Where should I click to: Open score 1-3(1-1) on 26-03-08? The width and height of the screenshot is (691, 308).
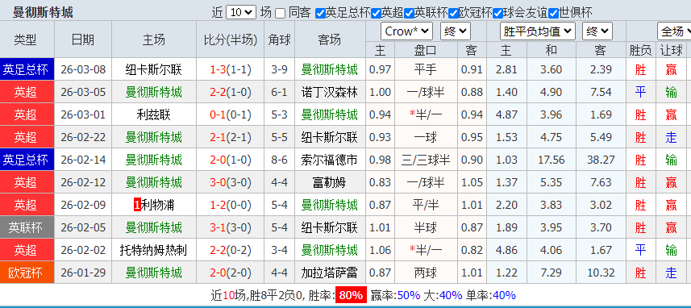tap(231, 69)
